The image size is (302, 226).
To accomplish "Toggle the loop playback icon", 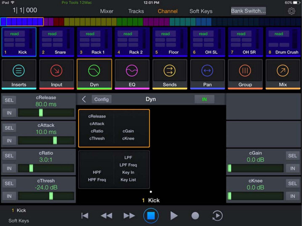I will [217, 215].
